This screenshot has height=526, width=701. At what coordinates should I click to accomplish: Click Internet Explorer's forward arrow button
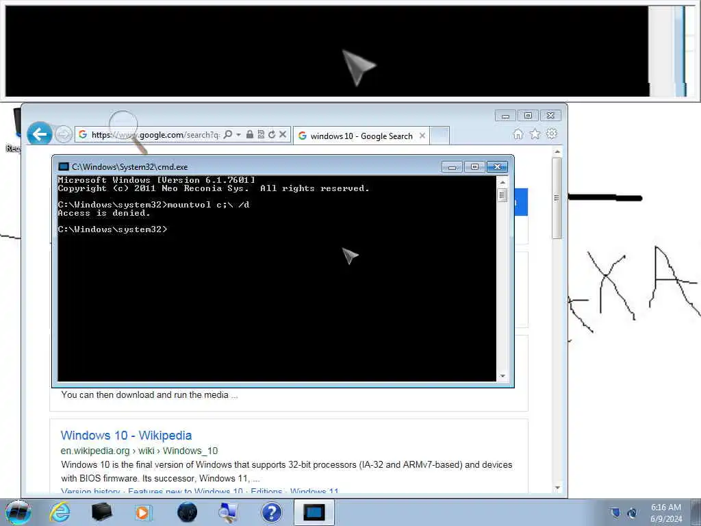pyautogui.click(x=64, y=134)
